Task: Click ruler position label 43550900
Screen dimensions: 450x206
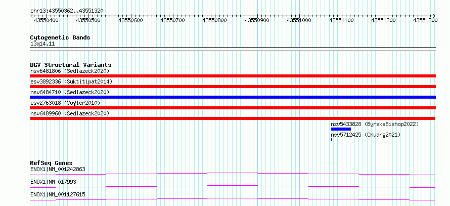Action: (x=257, y=20)
